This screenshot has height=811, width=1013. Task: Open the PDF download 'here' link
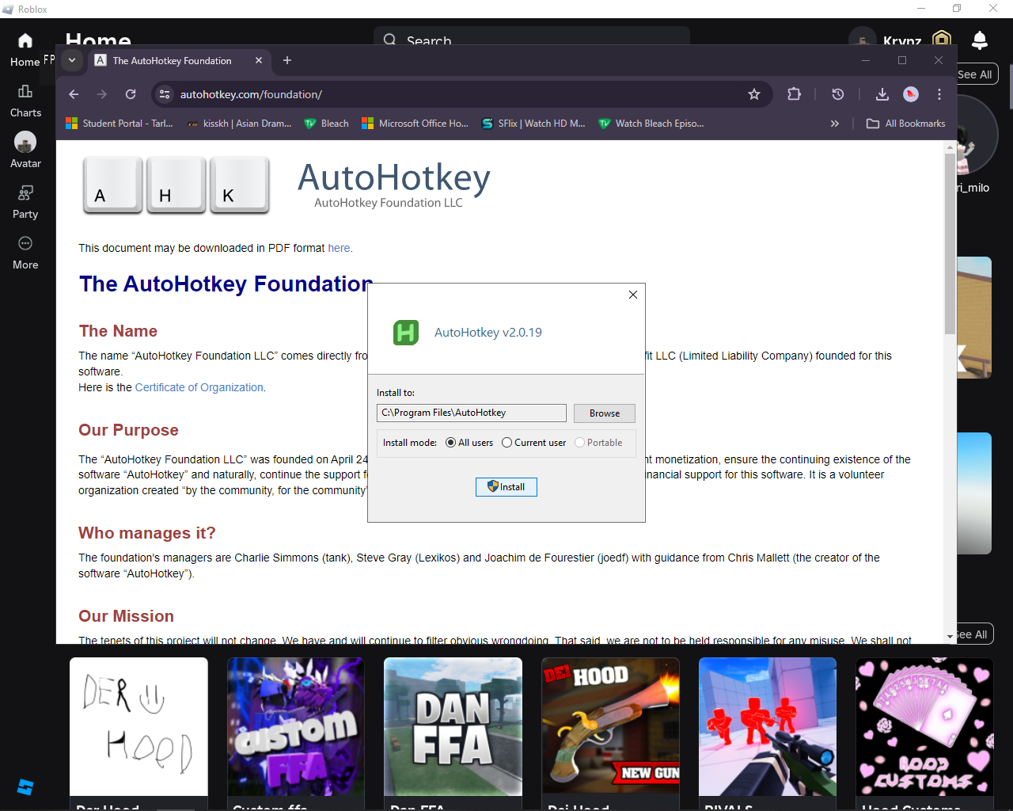(339, 248)
